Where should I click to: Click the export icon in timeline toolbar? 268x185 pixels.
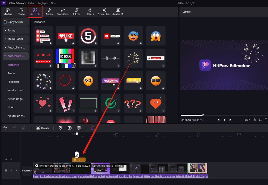[93, 128]
